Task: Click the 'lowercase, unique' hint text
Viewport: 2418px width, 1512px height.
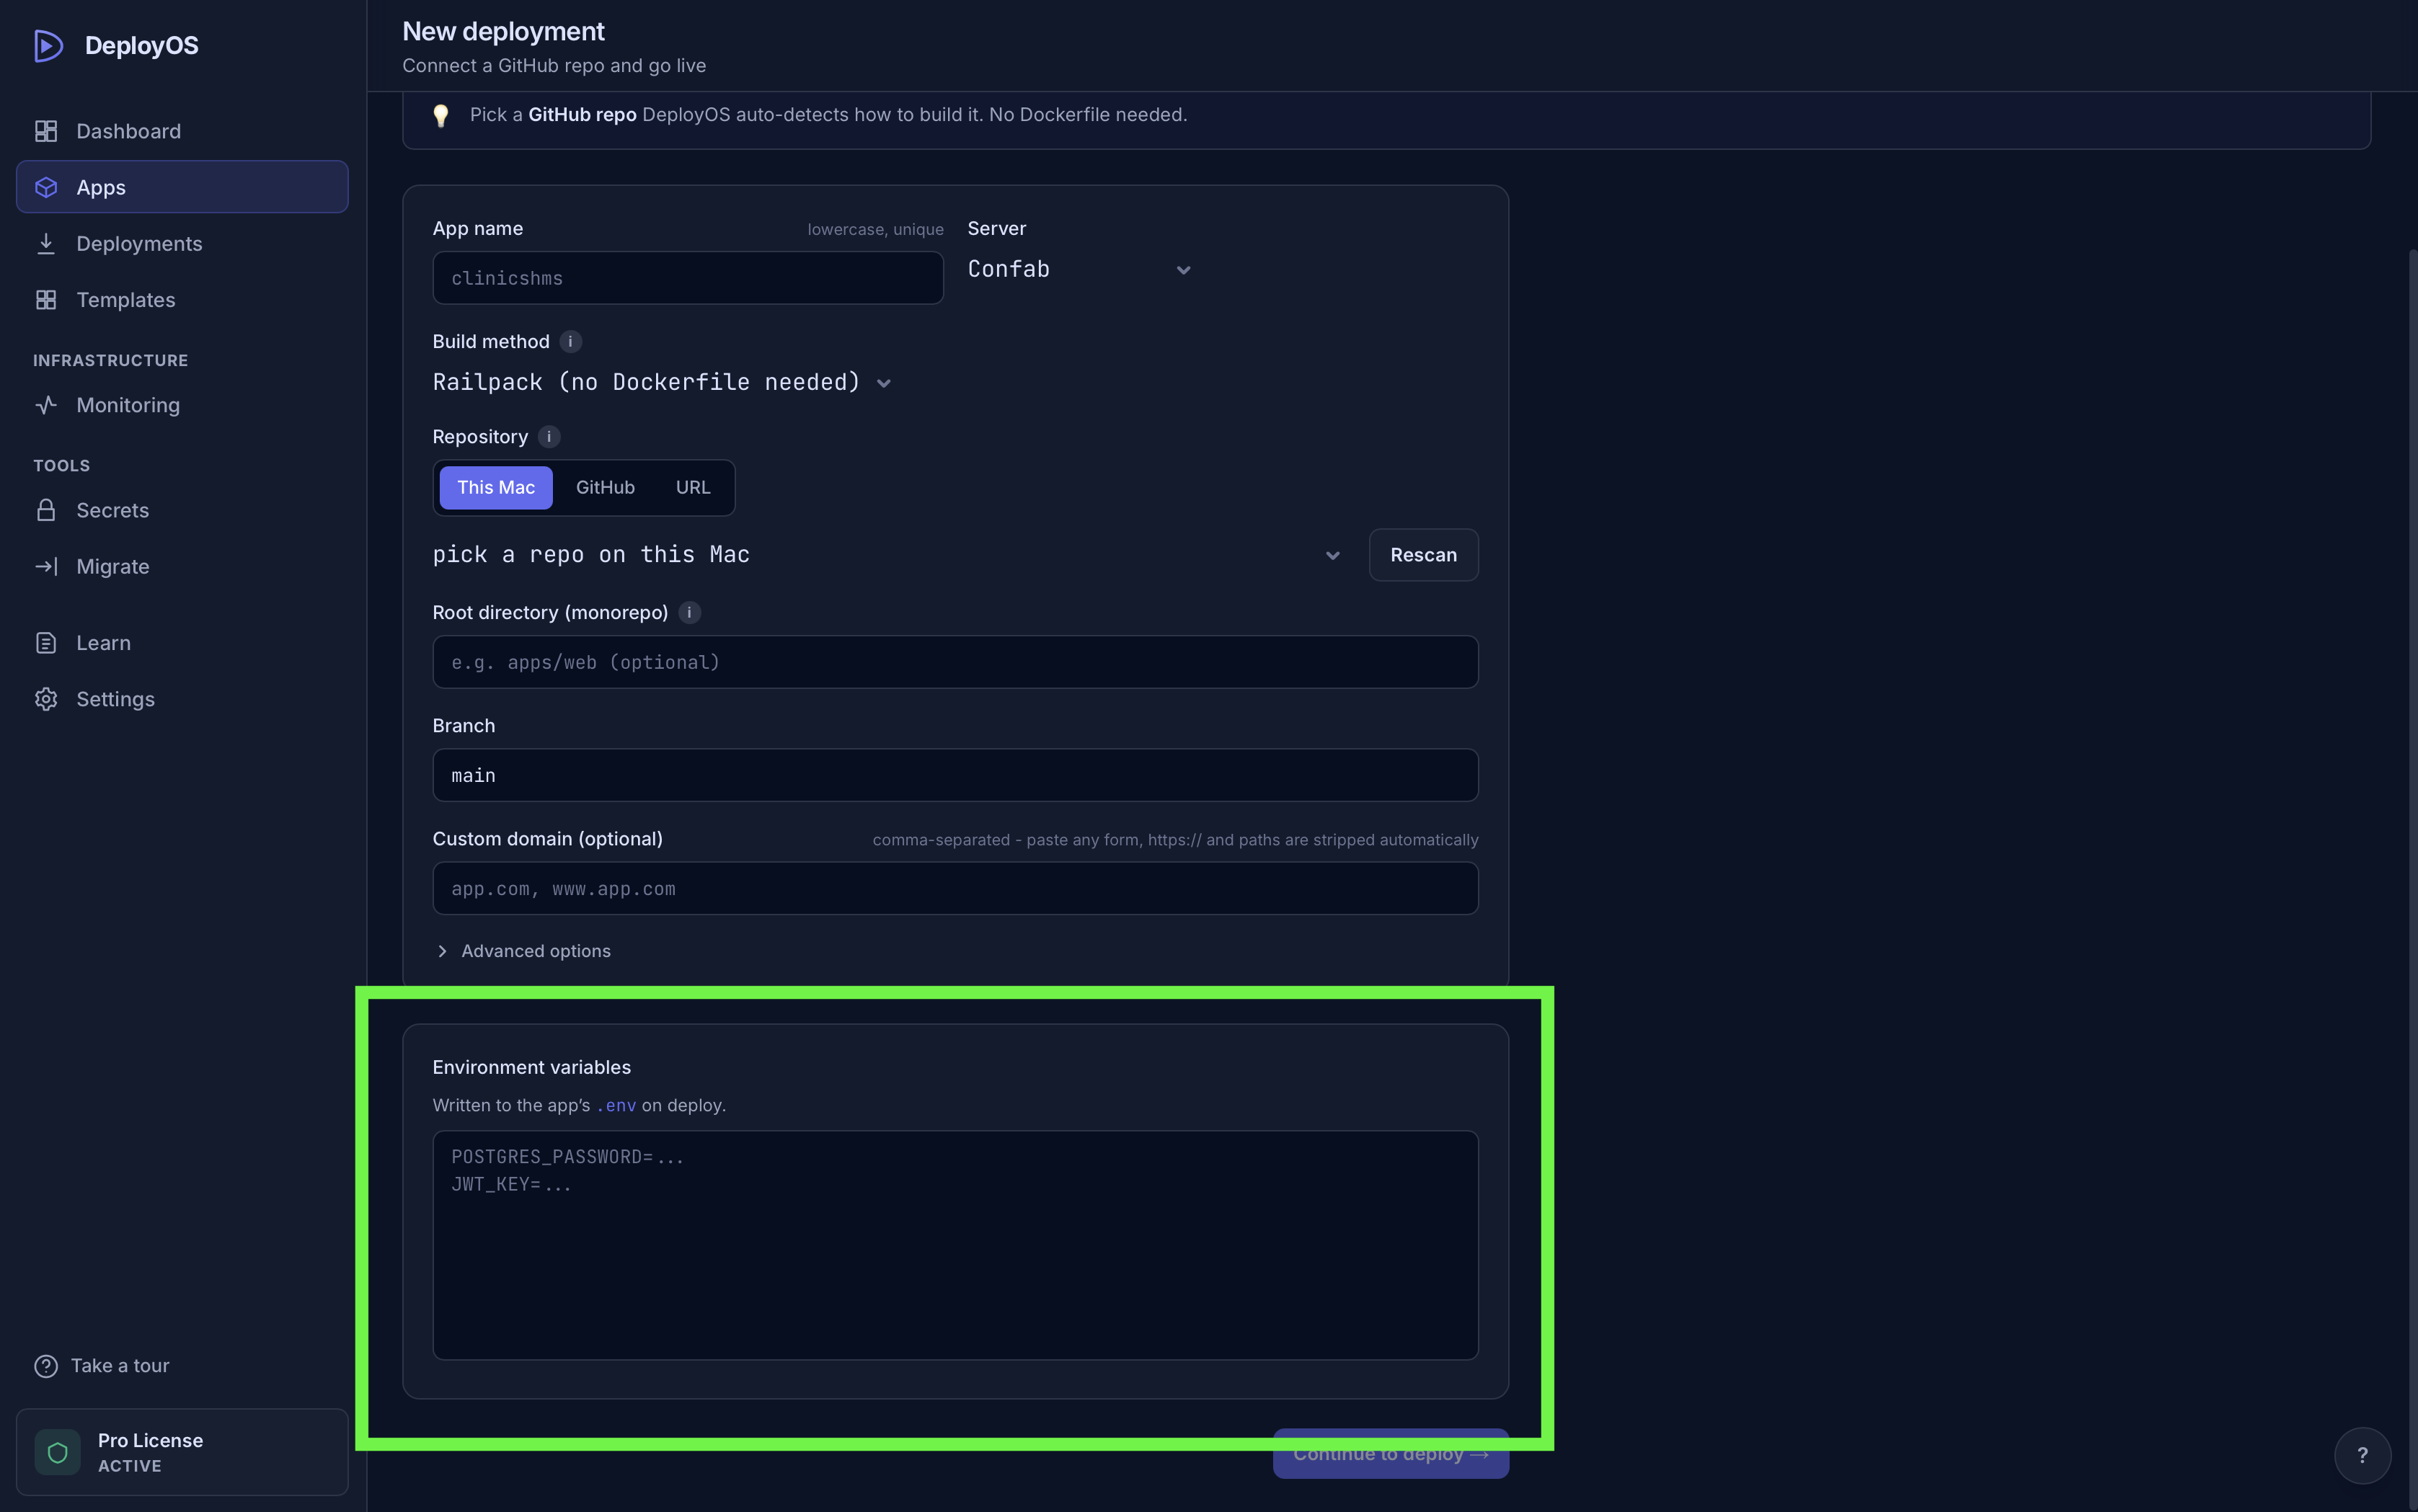Action: coord(875,229)
